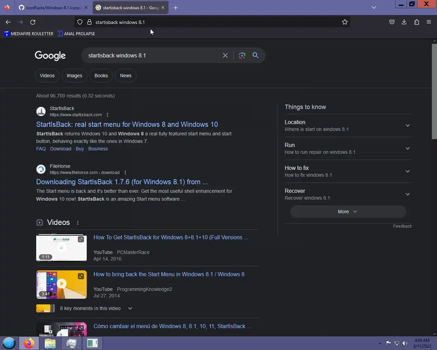Click the page vertical scrollbar thumb
The image size is (437, 350).
point(434,91)
